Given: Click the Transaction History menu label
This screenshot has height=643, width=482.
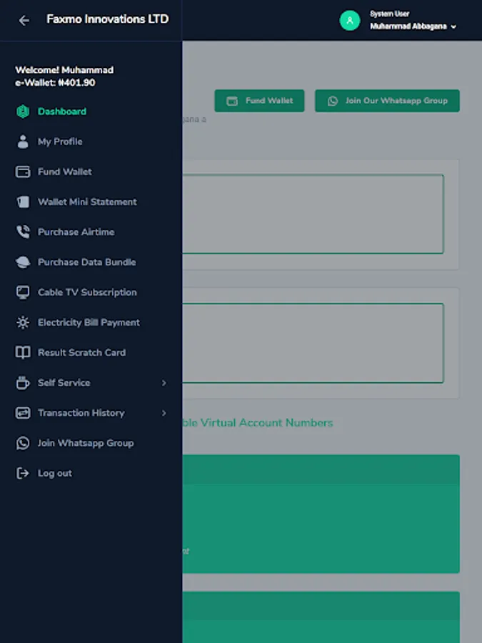Looking at the screenshot, I should (81, 413).
